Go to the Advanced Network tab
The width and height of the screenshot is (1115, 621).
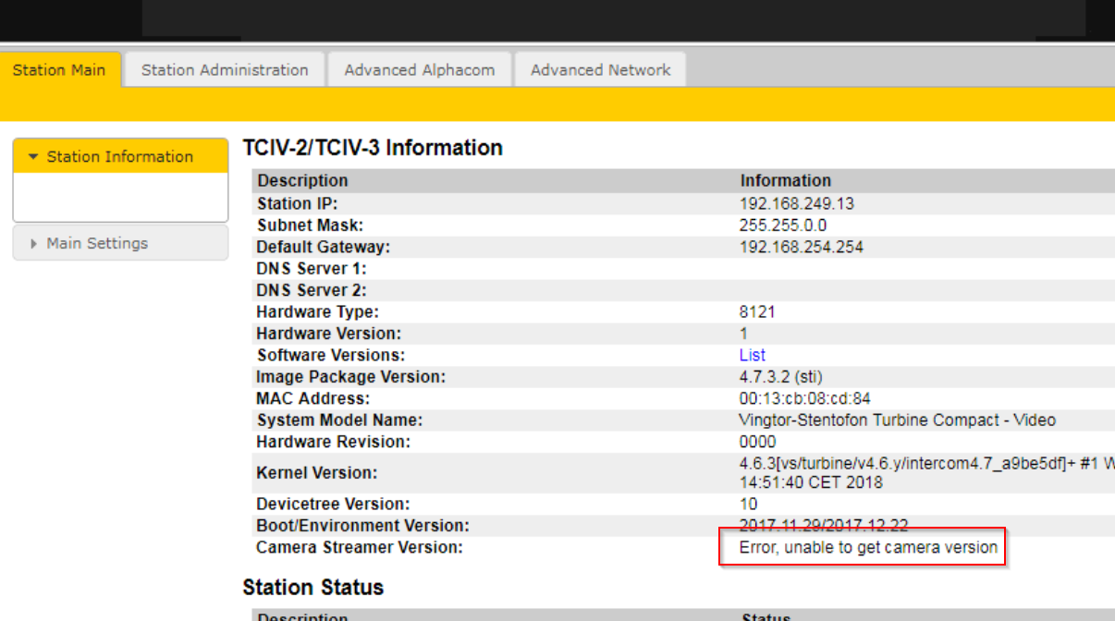tap(600, 70)
